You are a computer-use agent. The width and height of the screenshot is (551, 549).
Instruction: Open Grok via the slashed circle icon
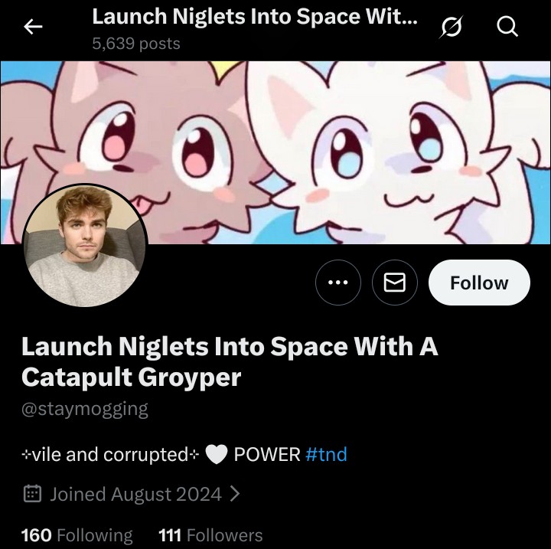(x=452, y=28)
